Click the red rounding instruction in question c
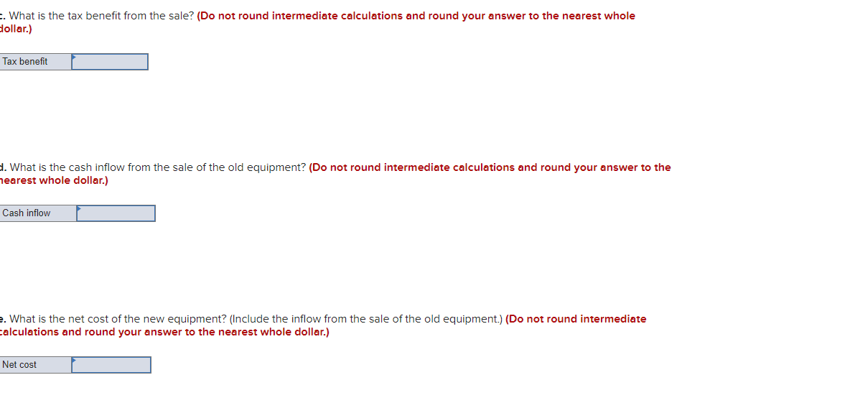The width and height of the screenshot is (850, 403). [x=416, y=17]
